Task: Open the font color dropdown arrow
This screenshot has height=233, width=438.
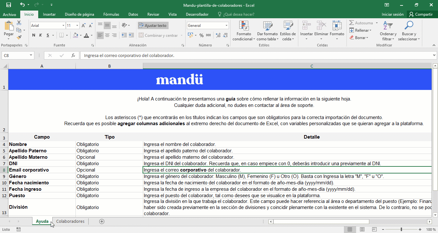Action: click(92, 35)
